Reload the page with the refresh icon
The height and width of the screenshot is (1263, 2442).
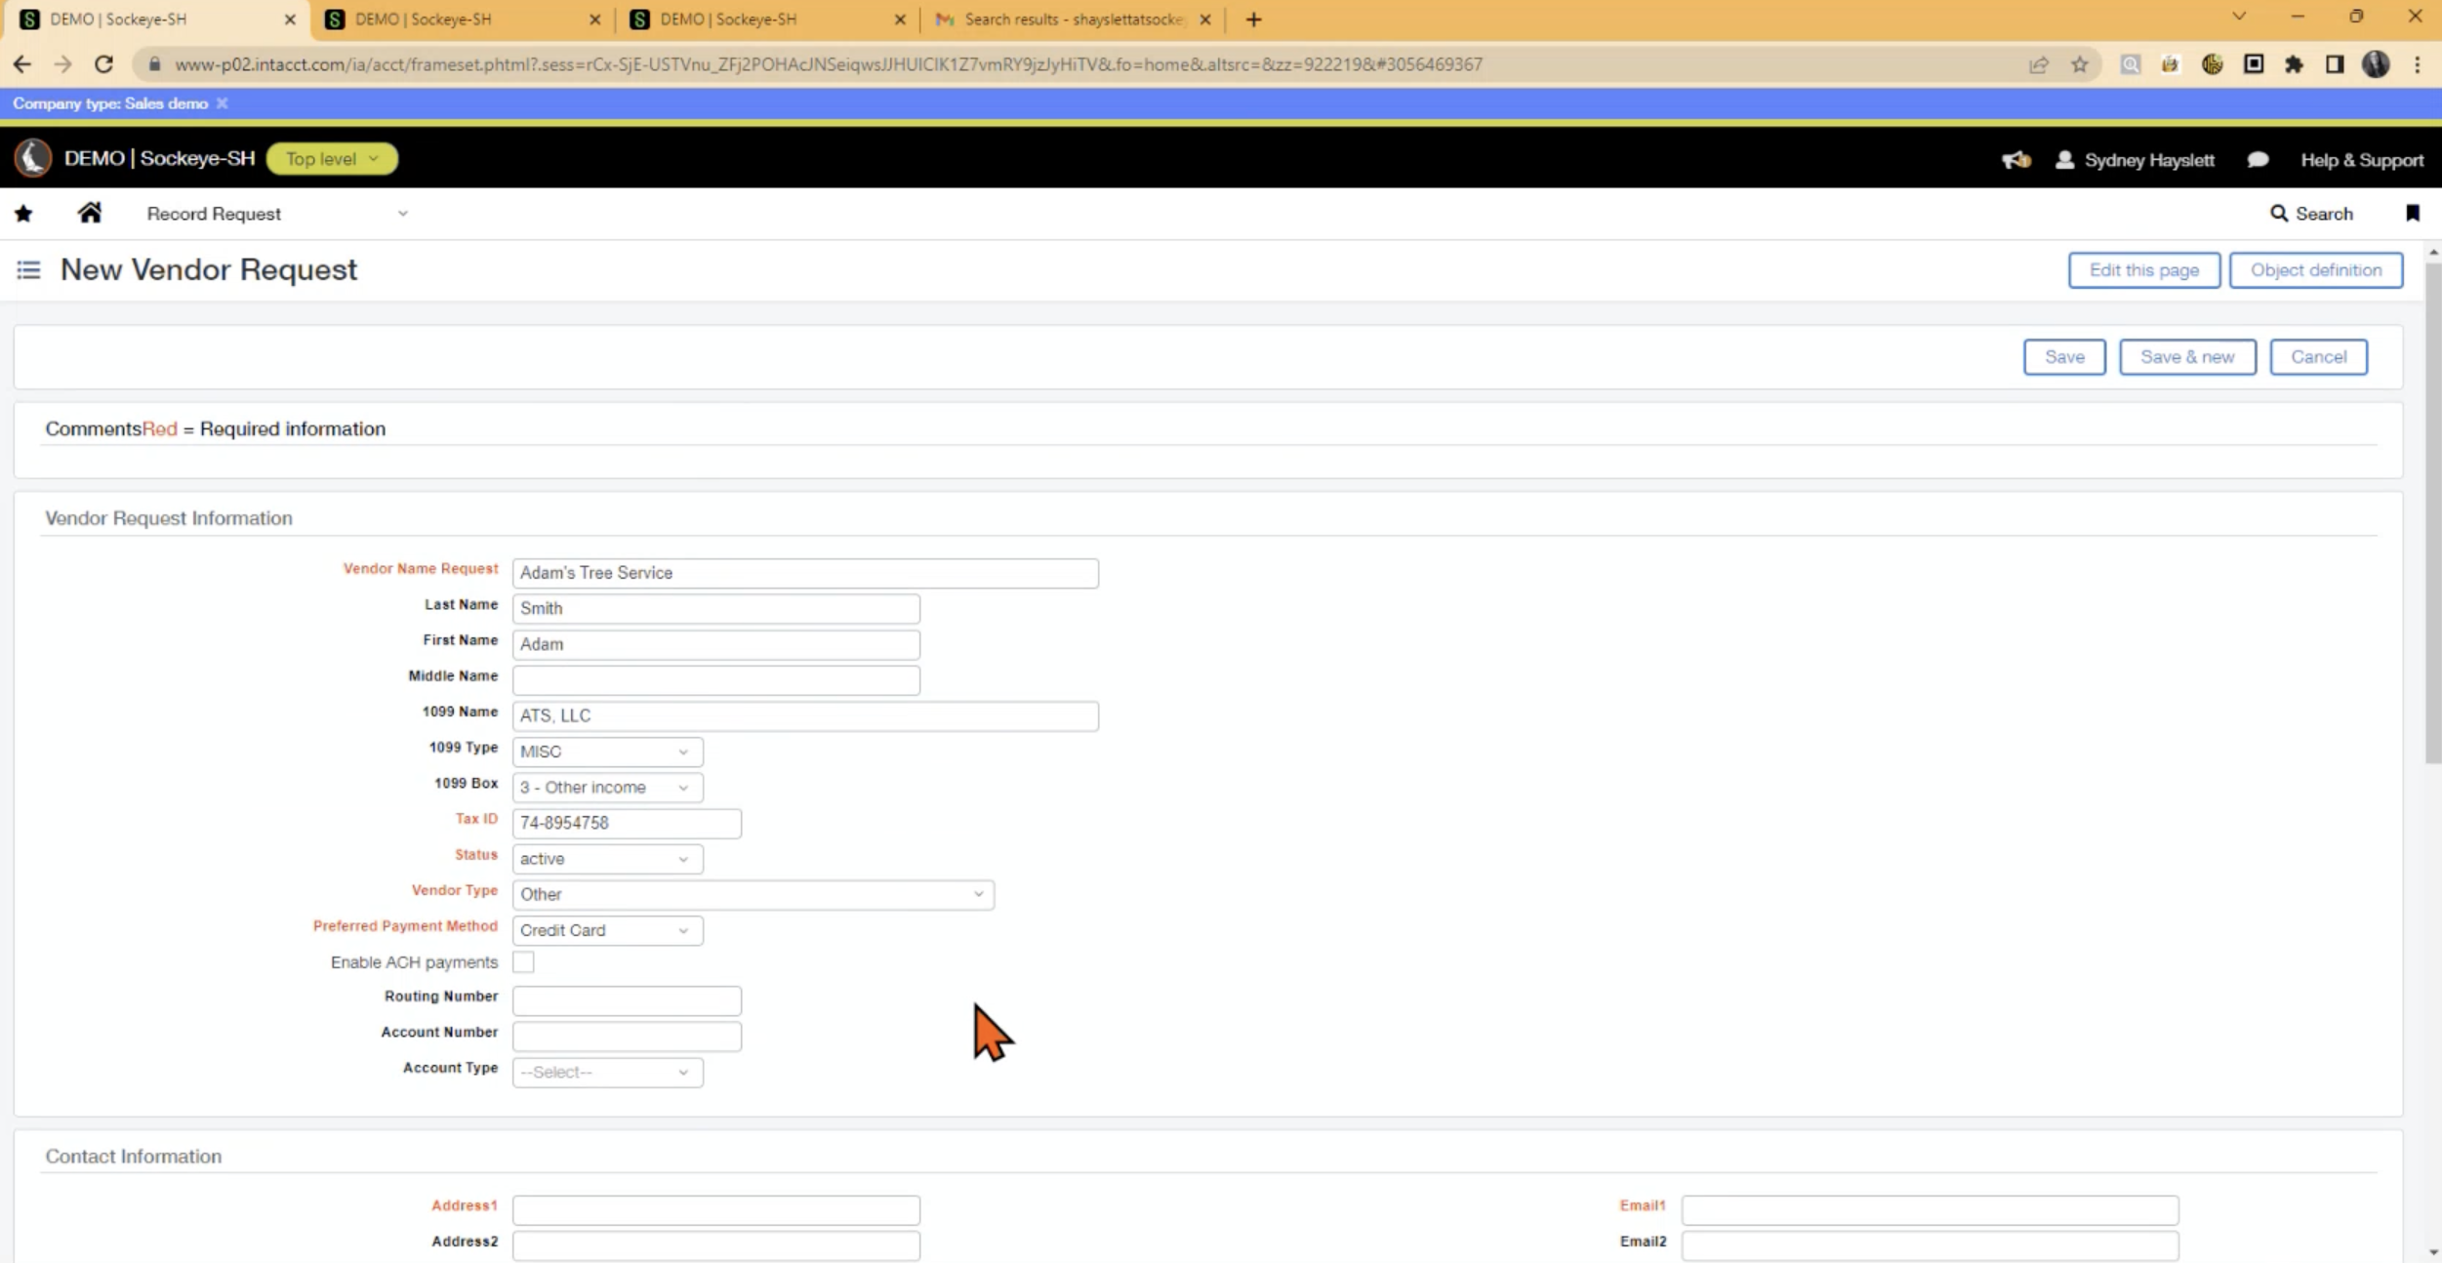(x=103, y=64)
